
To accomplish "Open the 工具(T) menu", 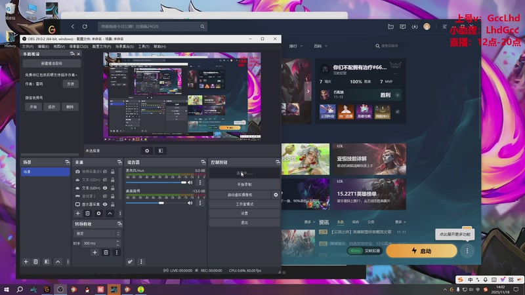I will tap(144, 47).
